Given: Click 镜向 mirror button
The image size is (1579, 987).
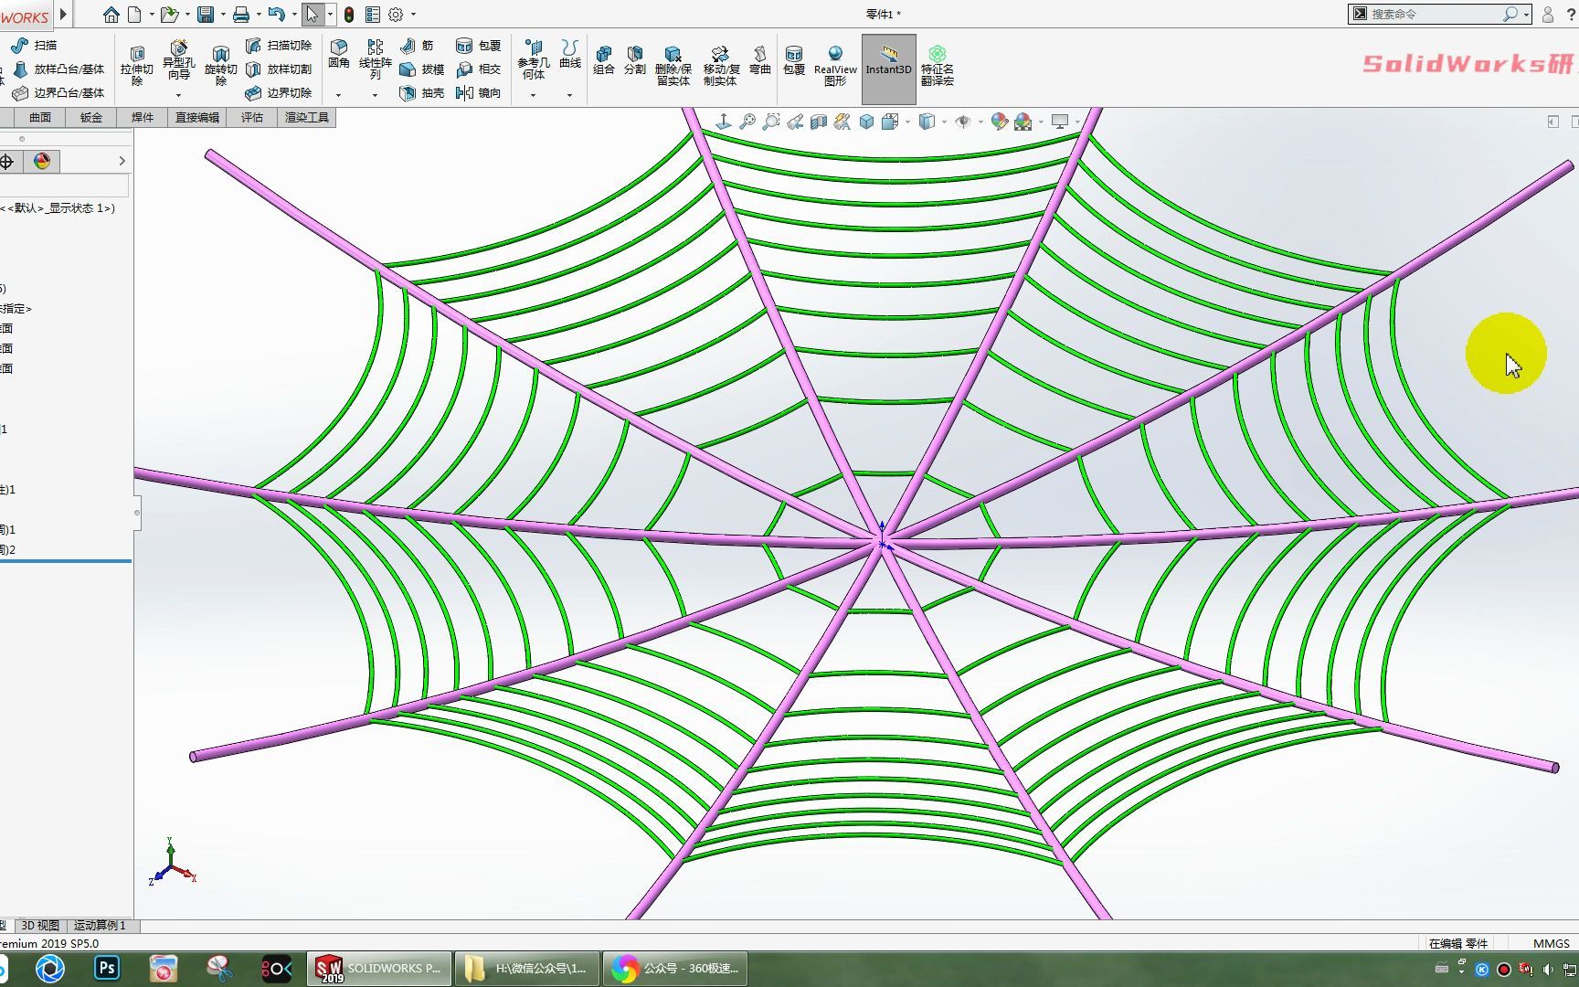Looking at the screenshot, I should point(478,92).
